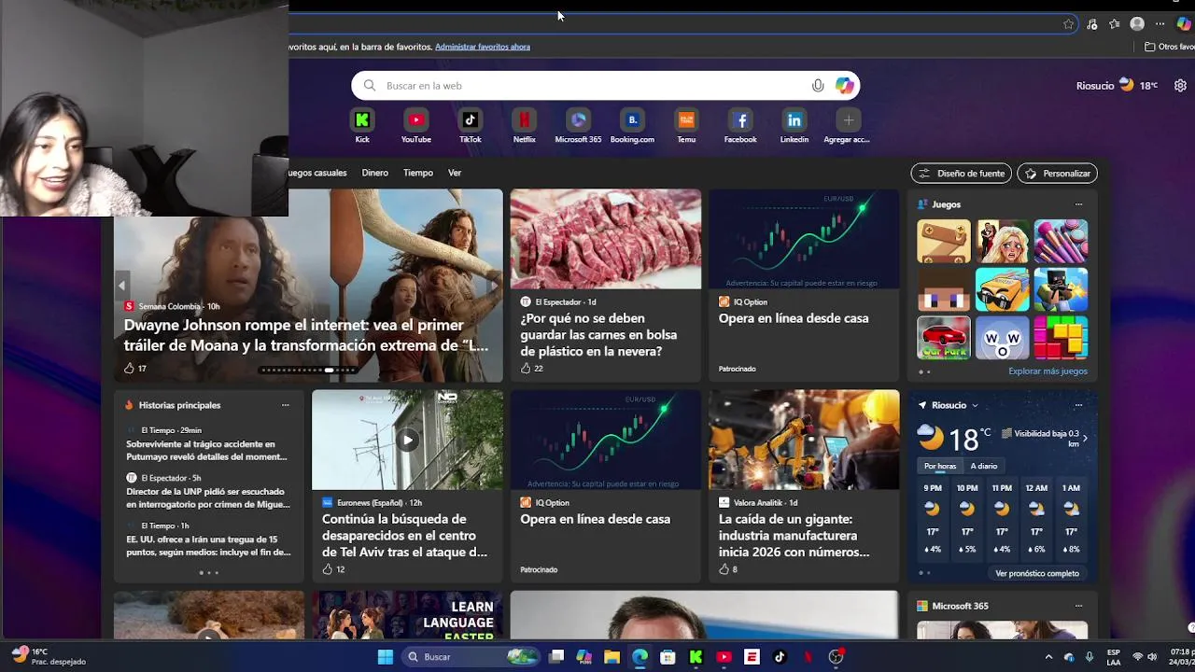1195x672 pixels.
Task: Open the LinkedIn quick link
Action: click(x=794, y=120)
